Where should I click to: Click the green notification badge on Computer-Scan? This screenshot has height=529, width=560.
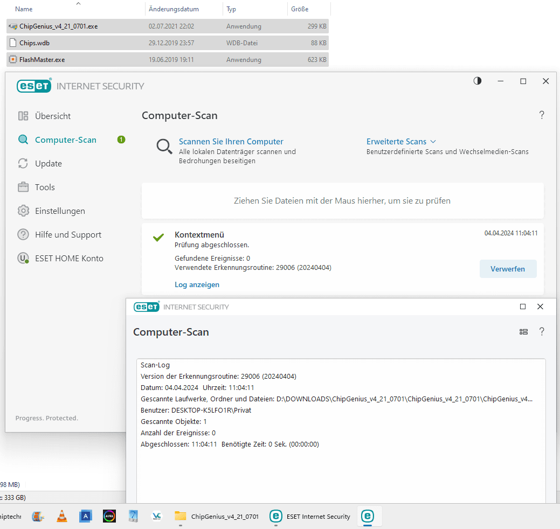121,140
